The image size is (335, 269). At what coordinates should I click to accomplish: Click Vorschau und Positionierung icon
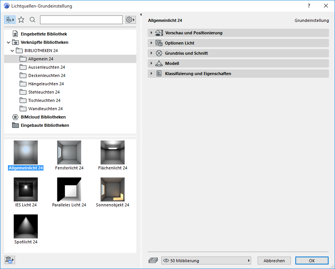(159, 33)
